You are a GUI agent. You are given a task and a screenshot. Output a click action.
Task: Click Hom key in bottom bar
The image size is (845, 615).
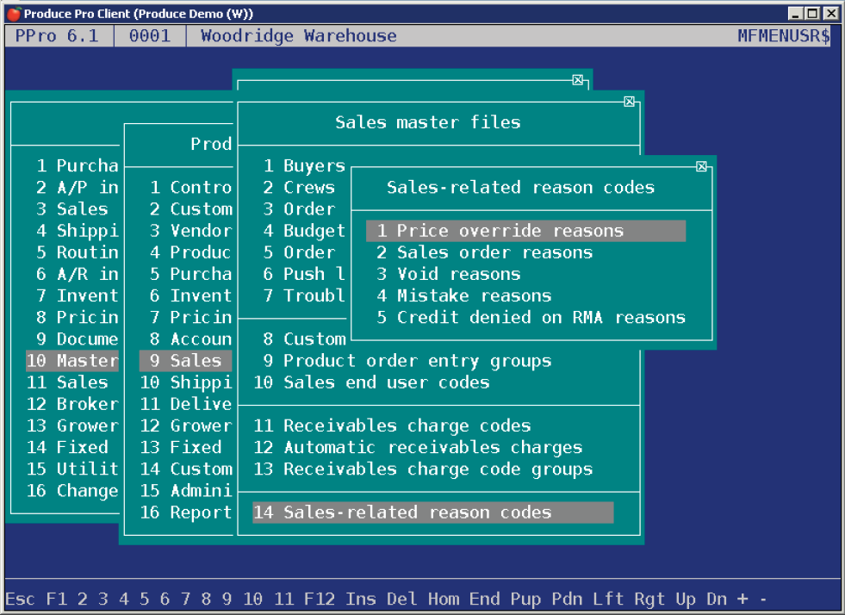point(443,599)
